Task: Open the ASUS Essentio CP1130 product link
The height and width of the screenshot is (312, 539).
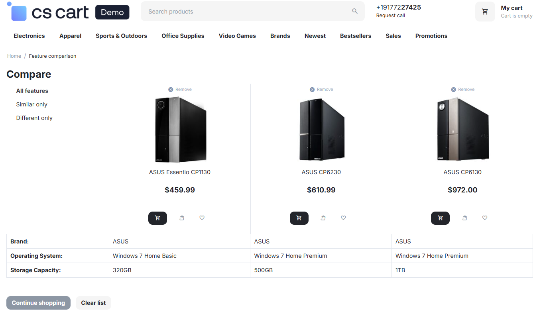Action: click(180, 172)
